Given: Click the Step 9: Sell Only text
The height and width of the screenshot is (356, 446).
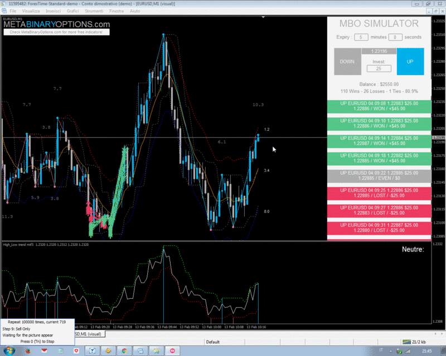Looking at the screenshot, I should click(x=16, y=329).
